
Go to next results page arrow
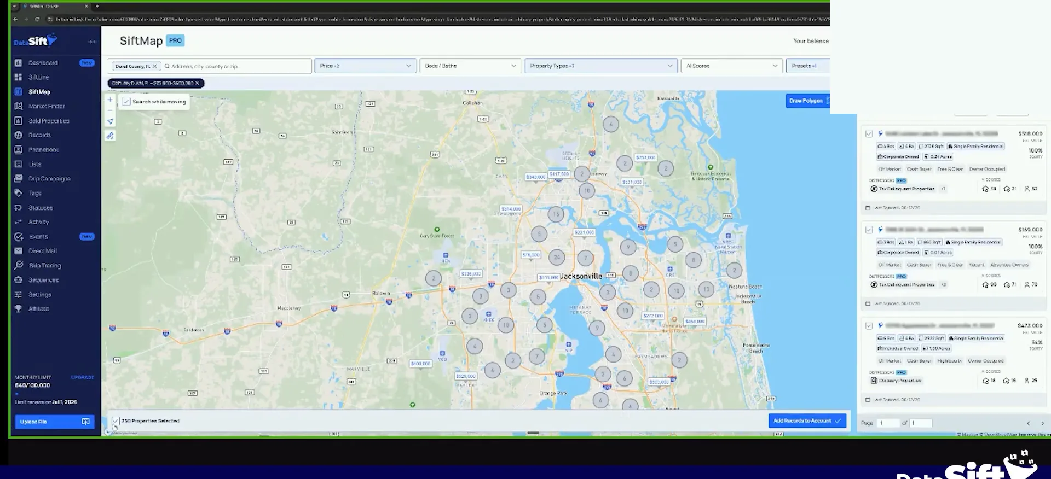click(1042, 423)
